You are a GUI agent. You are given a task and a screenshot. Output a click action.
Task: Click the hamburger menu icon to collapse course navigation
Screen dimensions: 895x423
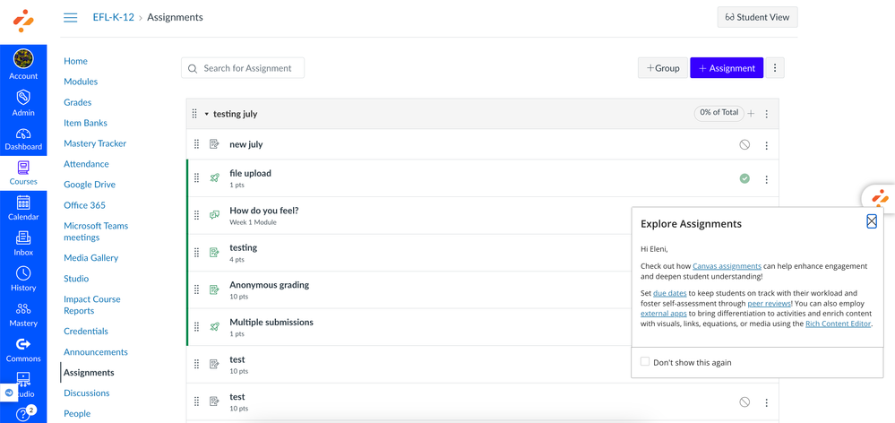point(70,17)
